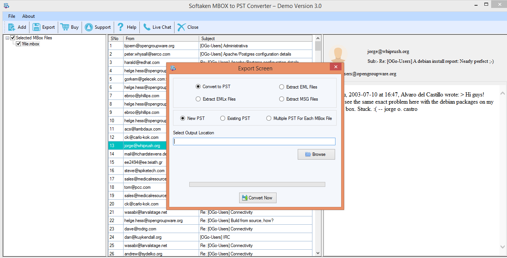Sort by the SNo column header
The height and width of the screenshot is (258, 507).
(x=116, y=38)
